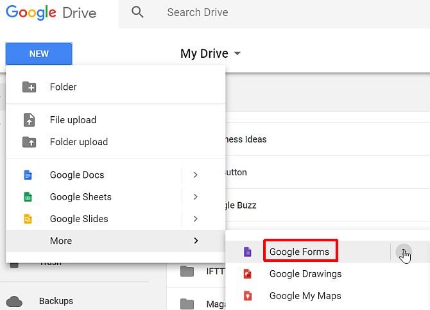Open the My Drive dropdown arrow

pos(237,53)
